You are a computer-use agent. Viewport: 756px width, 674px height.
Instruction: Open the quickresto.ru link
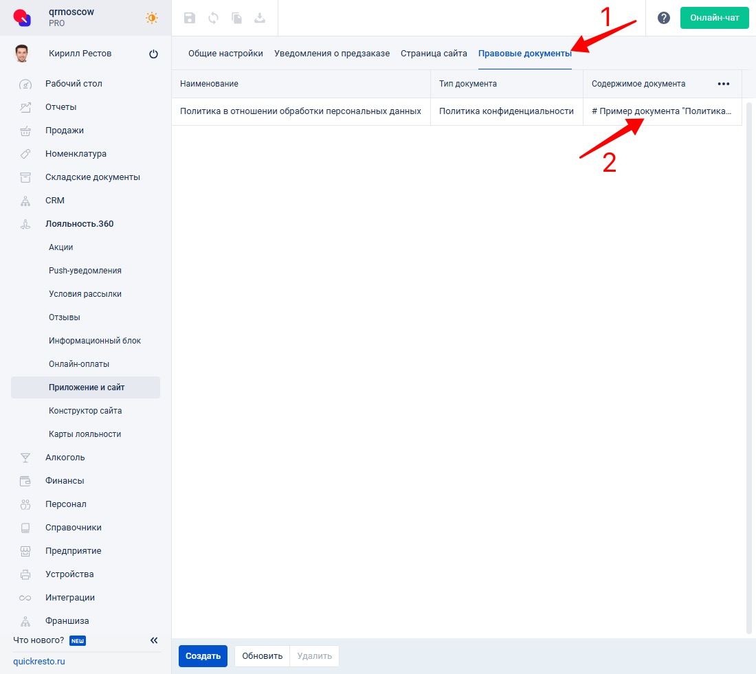pos(39,662)
